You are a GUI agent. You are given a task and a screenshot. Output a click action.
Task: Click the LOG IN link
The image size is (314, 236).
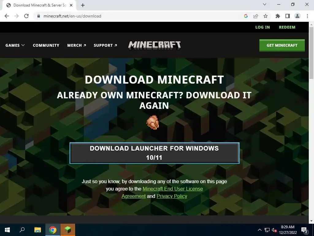click(x=262, y=27)
